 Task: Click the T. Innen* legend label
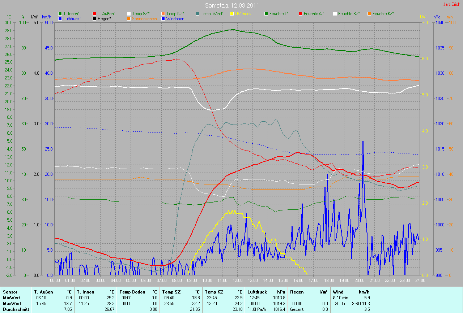click(71, 14)
